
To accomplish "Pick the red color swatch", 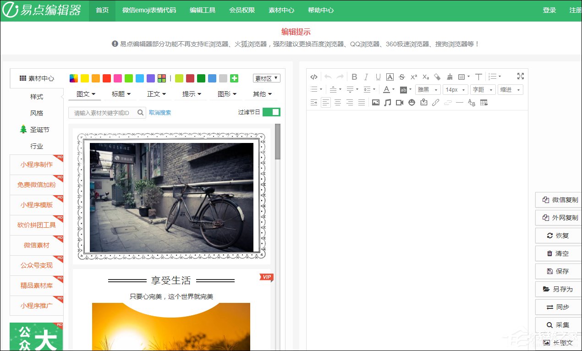I will tap(107, 78).
